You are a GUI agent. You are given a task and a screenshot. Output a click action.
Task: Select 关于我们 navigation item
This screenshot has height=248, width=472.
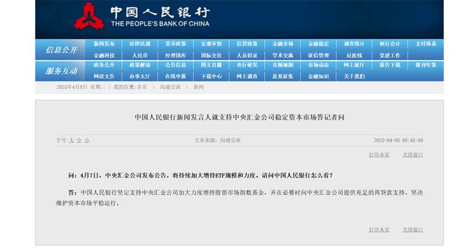pyautogui.click(x=354, y=77)
